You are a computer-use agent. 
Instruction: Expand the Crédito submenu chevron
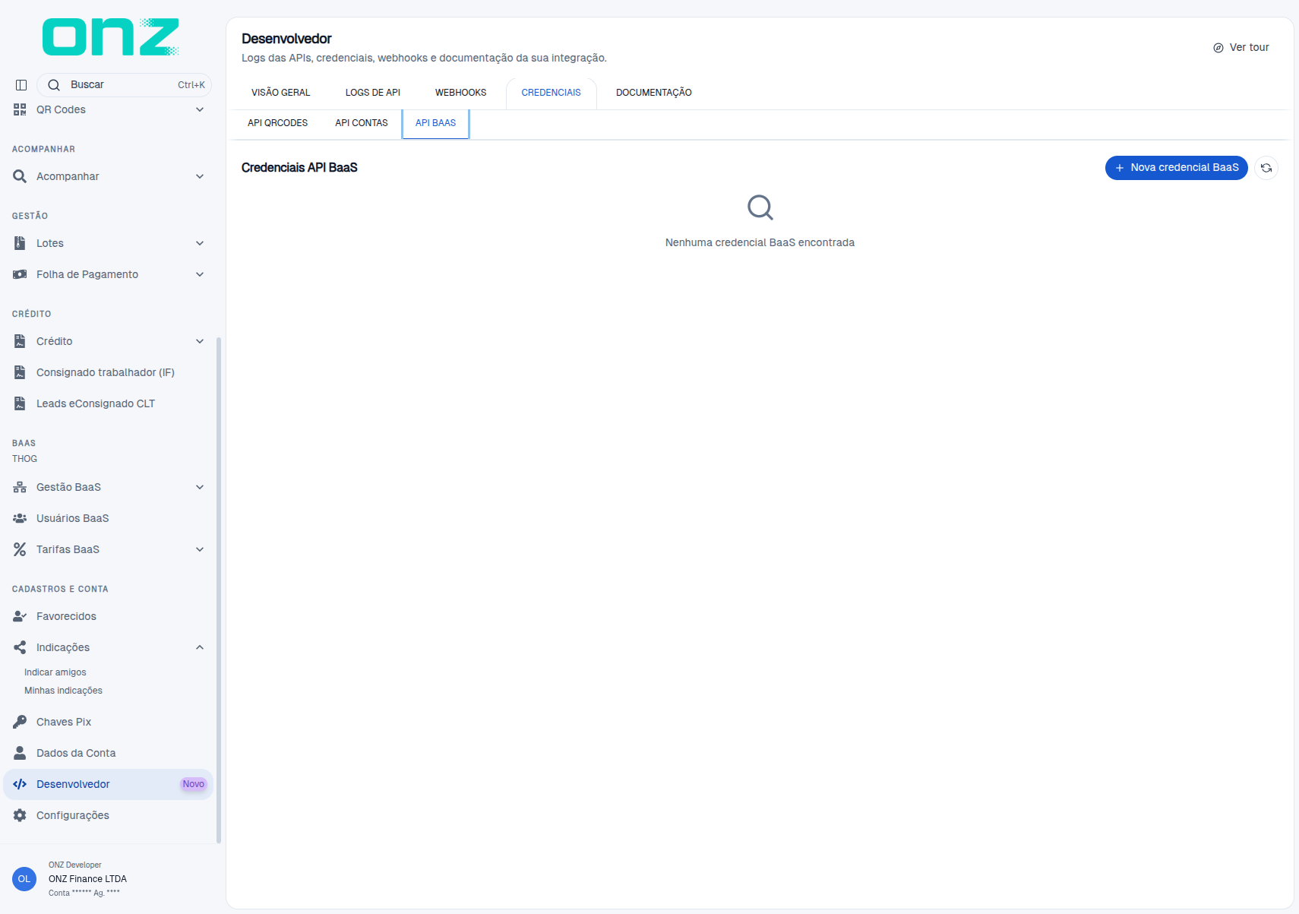pyautogui.click(x=200, y=341)
